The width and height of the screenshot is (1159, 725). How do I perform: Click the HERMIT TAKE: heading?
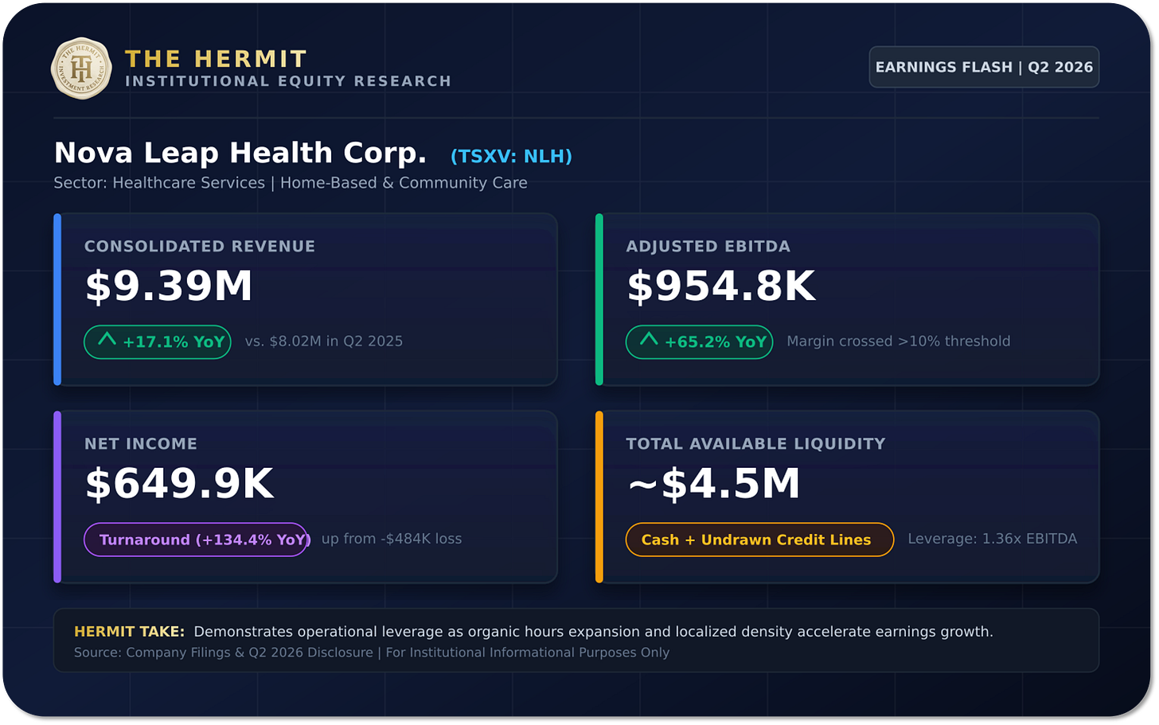click(129, 632)
